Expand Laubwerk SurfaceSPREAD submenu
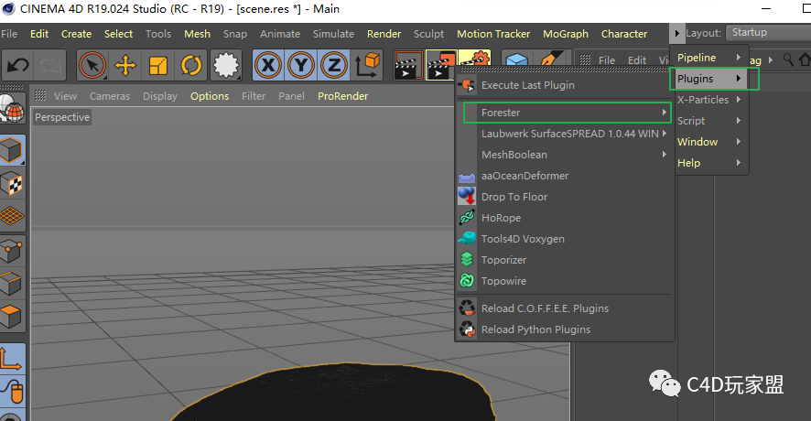 [565, 134]
